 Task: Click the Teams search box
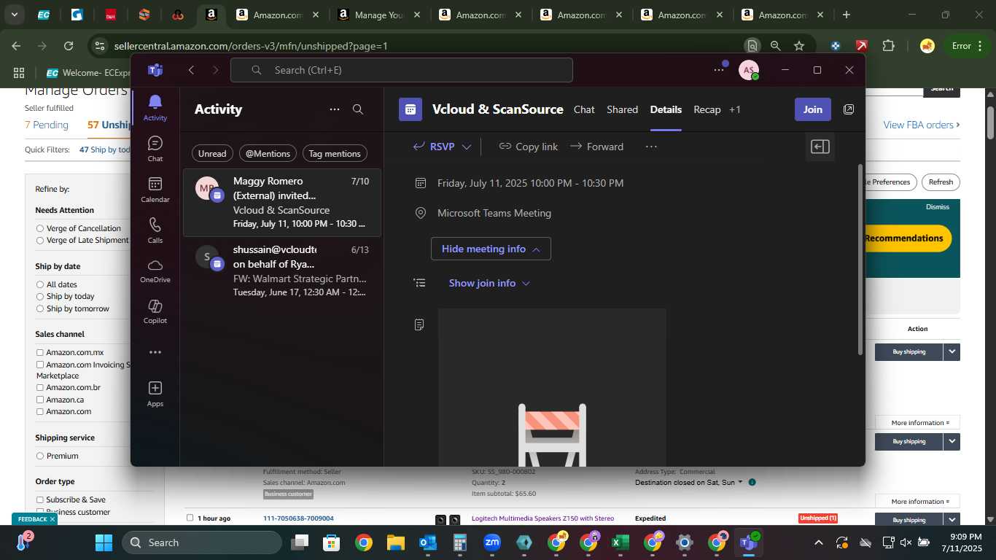[402, 70]
